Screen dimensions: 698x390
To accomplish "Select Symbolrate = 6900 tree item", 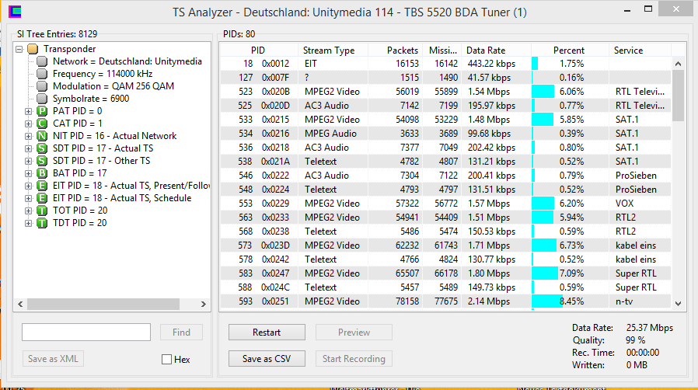I will point(91,99).
